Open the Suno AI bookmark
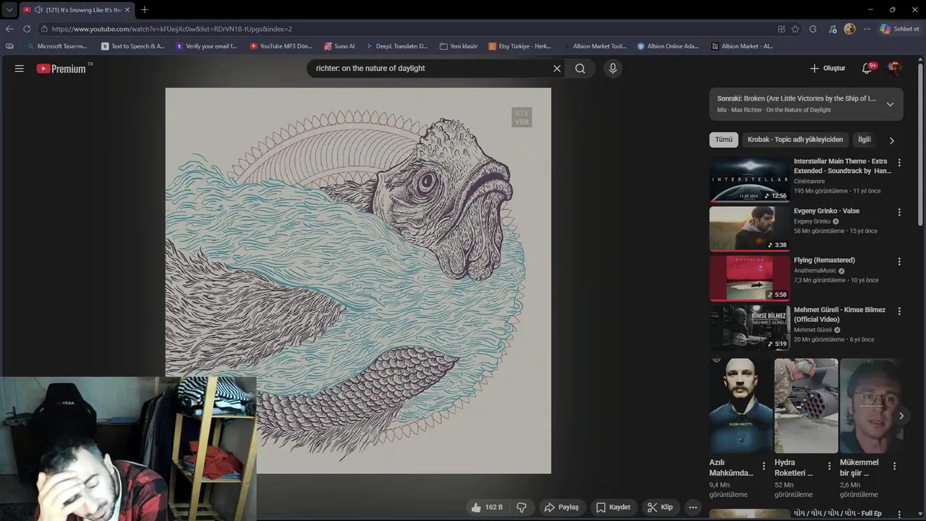Image resolution: width=926 pixels, height=521 pixels. (339, 46)
